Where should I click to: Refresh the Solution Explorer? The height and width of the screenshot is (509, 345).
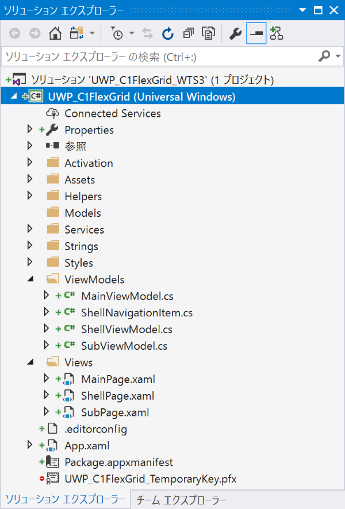(x=168, y=33)
